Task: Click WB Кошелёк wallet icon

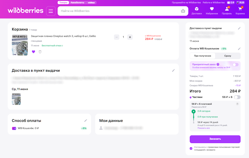Action: point(14,128)
